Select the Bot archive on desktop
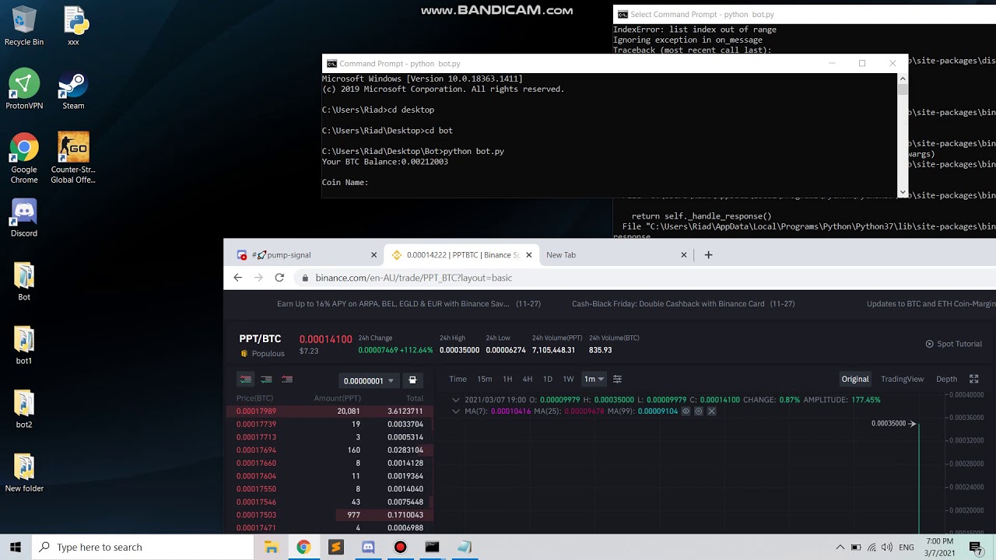 [24, 282]
